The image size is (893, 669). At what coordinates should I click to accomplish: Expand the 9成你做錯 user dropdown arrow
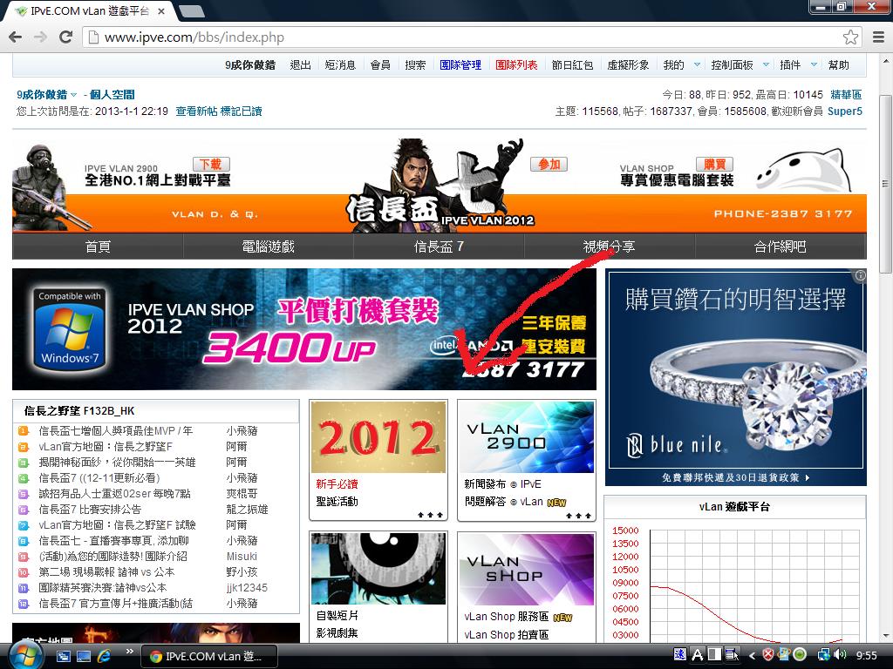(73, 95)
